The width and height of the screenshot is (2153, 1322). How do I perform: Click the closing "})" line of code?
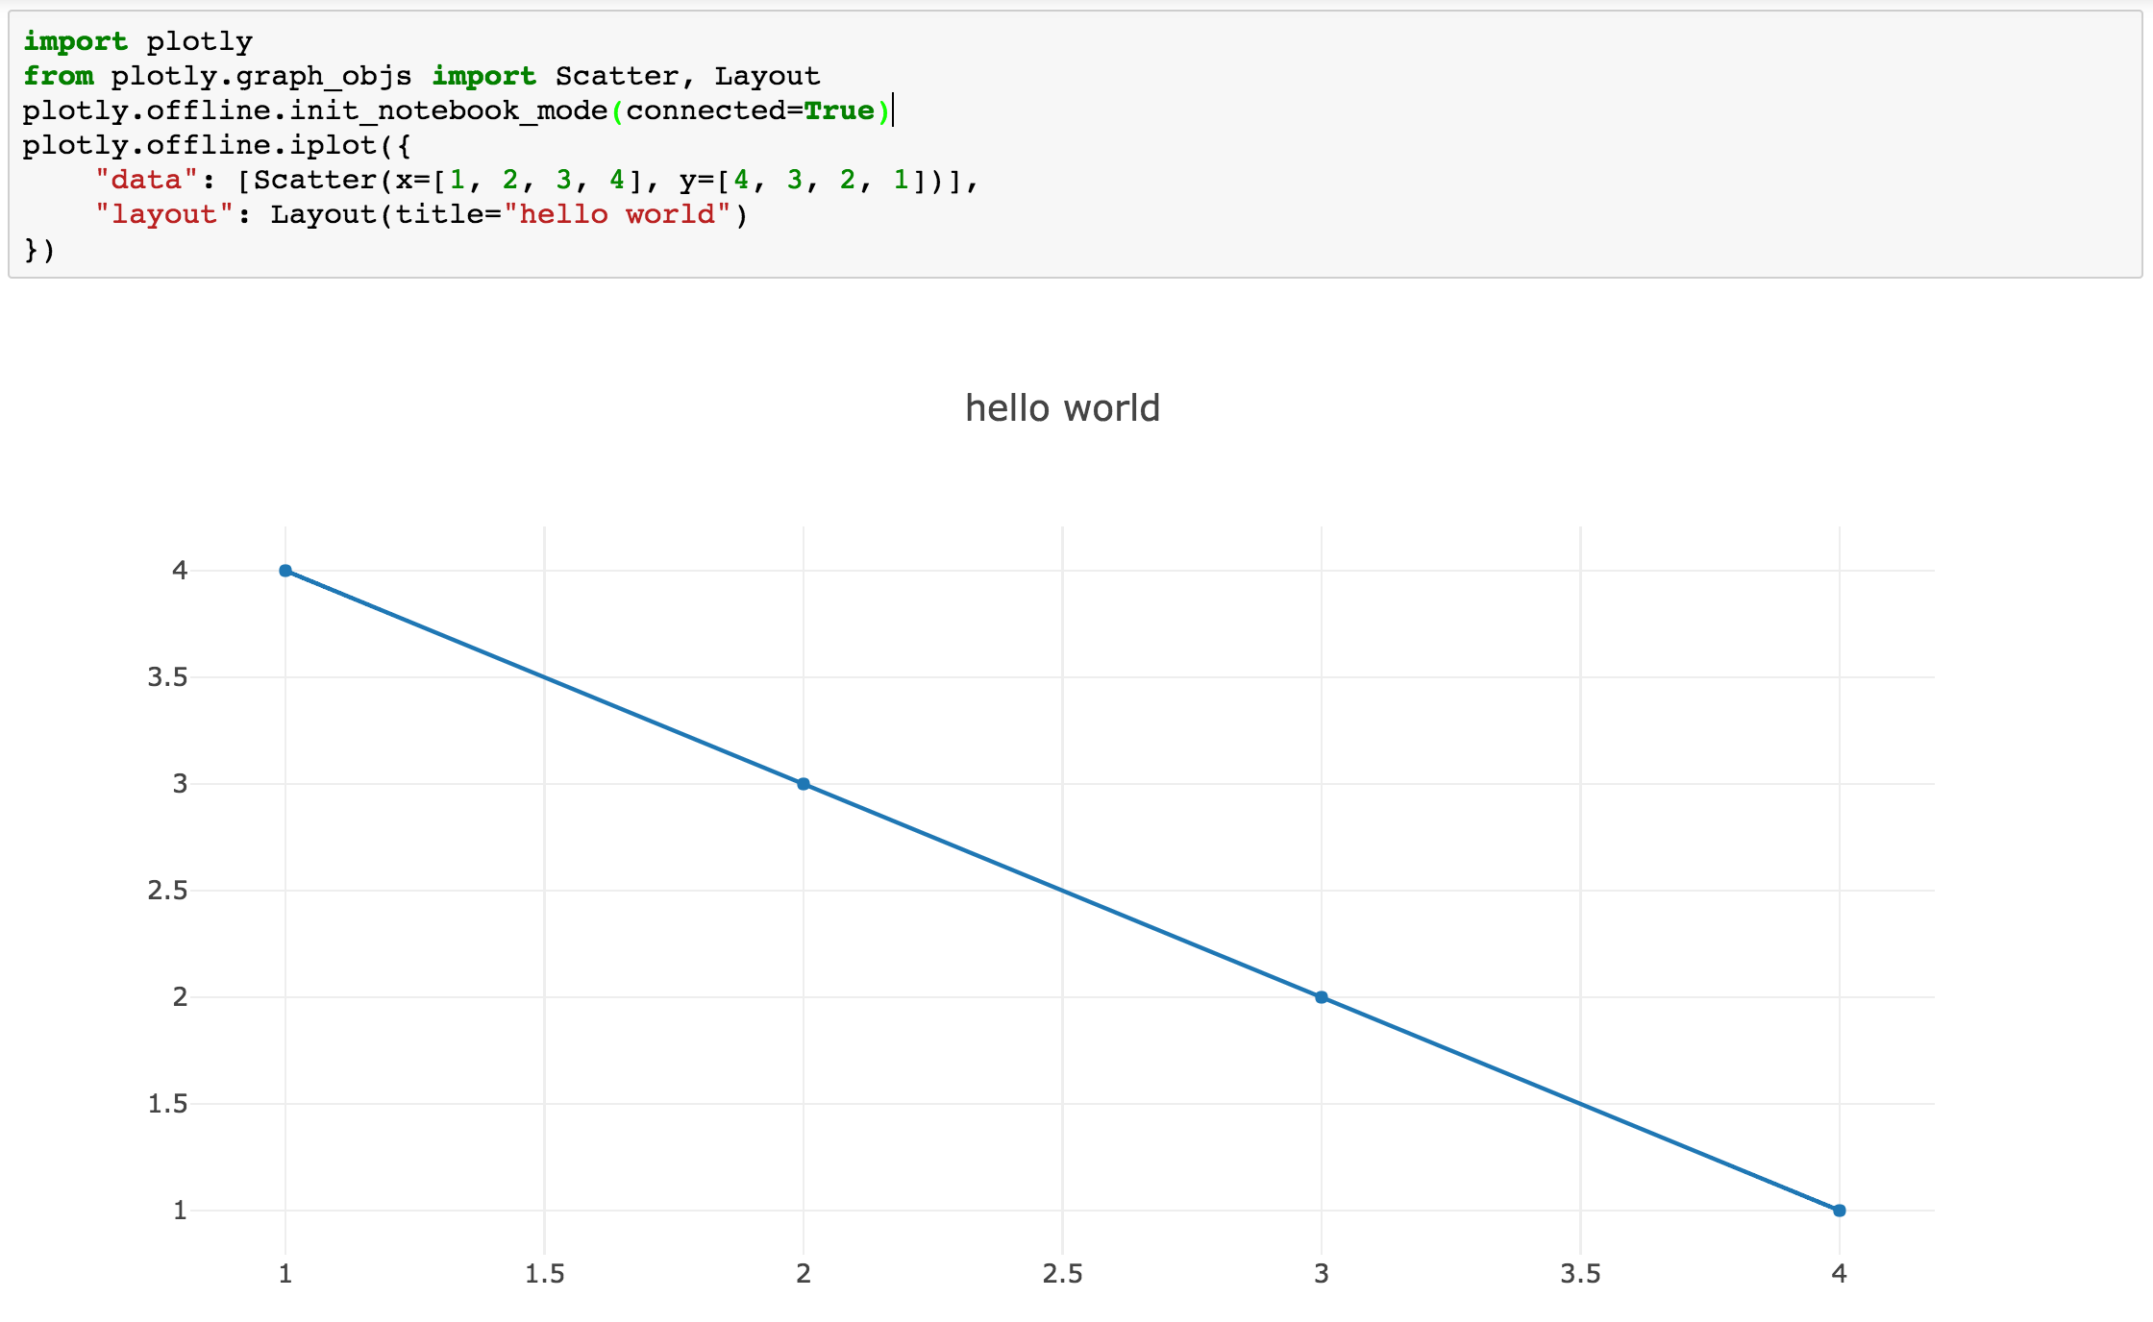tap(39, 250)
